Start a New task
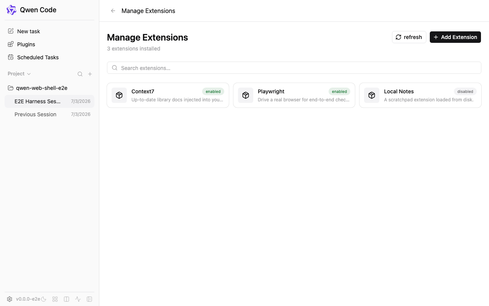This screenshot has width=489, height=306. tap(49, 31)
